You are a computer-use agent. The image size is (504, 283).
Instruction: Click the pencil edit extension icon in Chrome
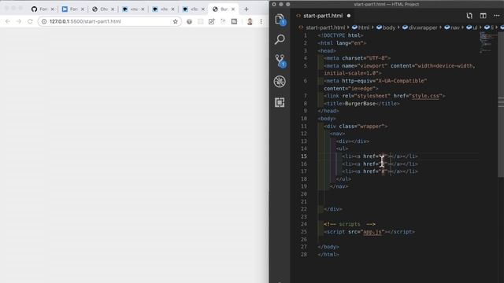click(212, 21)
